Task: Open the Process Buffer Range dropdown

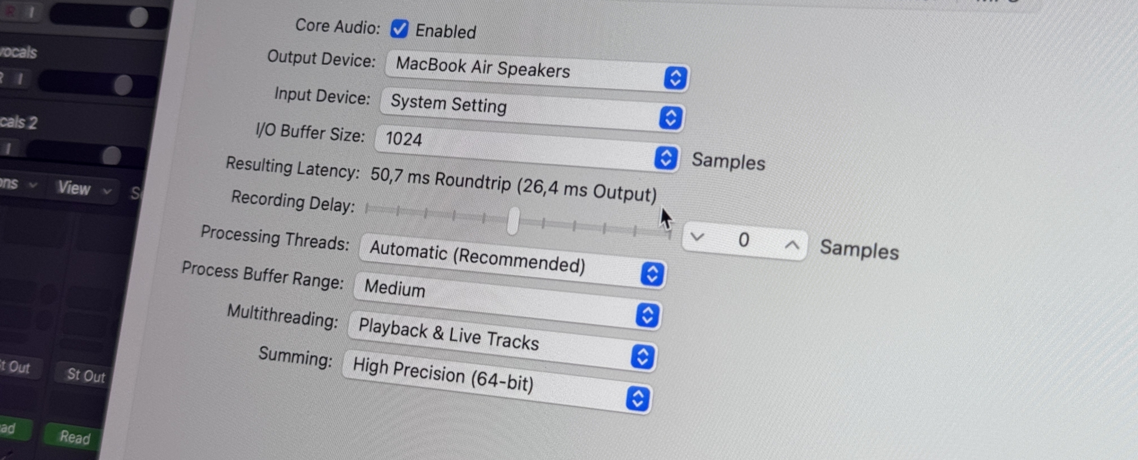Action: 507,301
